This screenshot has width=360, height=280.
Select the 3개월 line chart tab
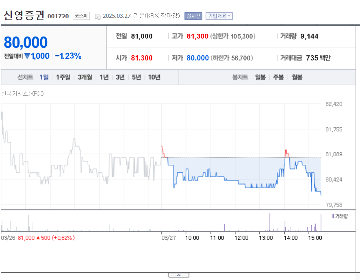[x=85, y=77]
